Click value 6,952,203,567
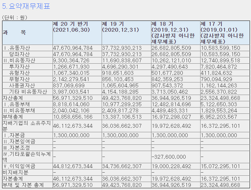The image size is (251, 190). coord(219,117)
